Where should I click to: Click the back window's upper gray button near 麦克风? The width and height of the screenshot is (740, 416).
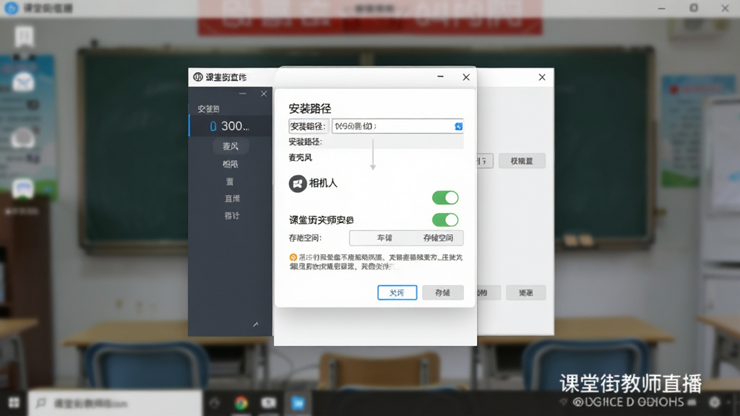(522, 161)
